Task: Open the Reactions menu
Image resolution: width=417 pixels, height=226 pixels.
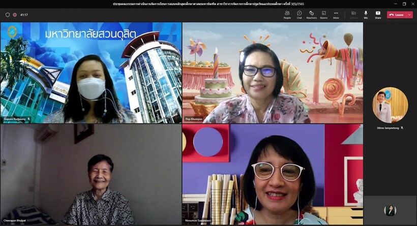Action: pos(311,15)
